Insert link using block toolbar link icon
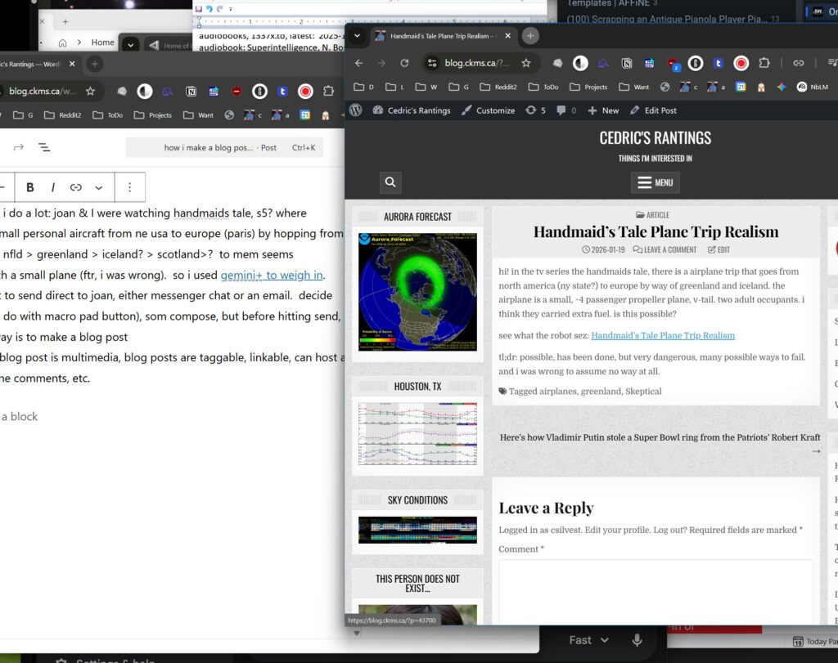 pos(76,187)
